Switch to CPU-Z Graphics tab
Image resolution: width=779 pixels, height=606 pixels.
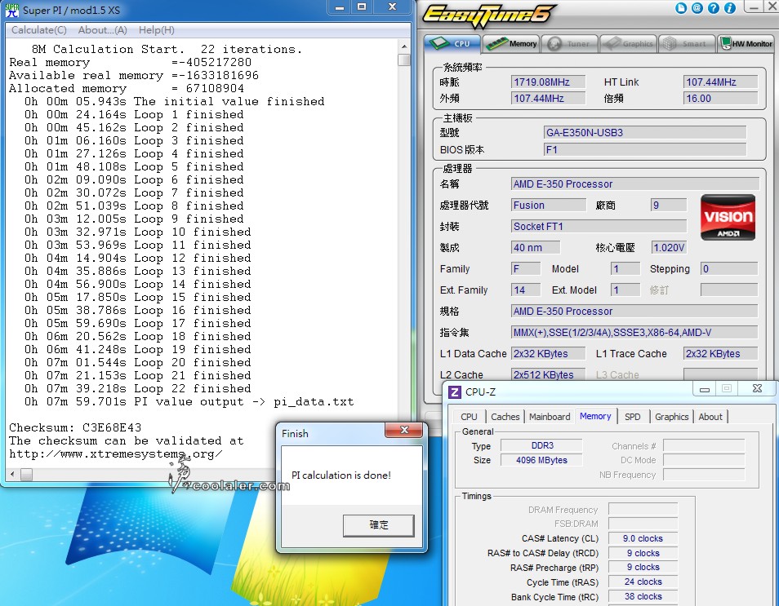(x=672, y=417)
